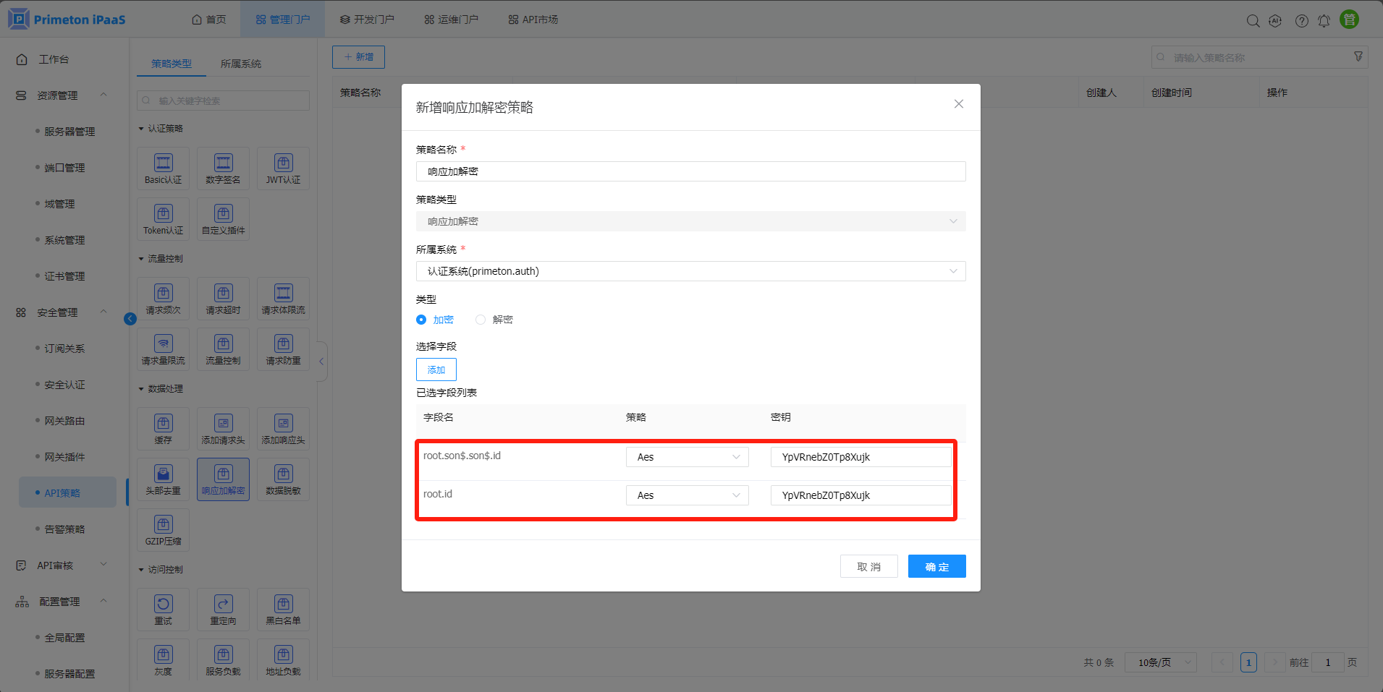Select the JWT认证 policy icon
1383x692 pixels.
click(x=283, y=168)
